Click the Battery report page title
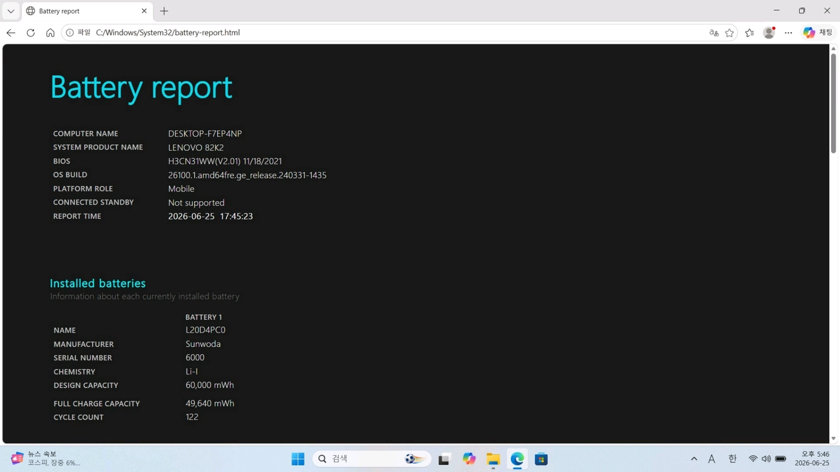This screenshot has width=840, height=472. [141, 87]
